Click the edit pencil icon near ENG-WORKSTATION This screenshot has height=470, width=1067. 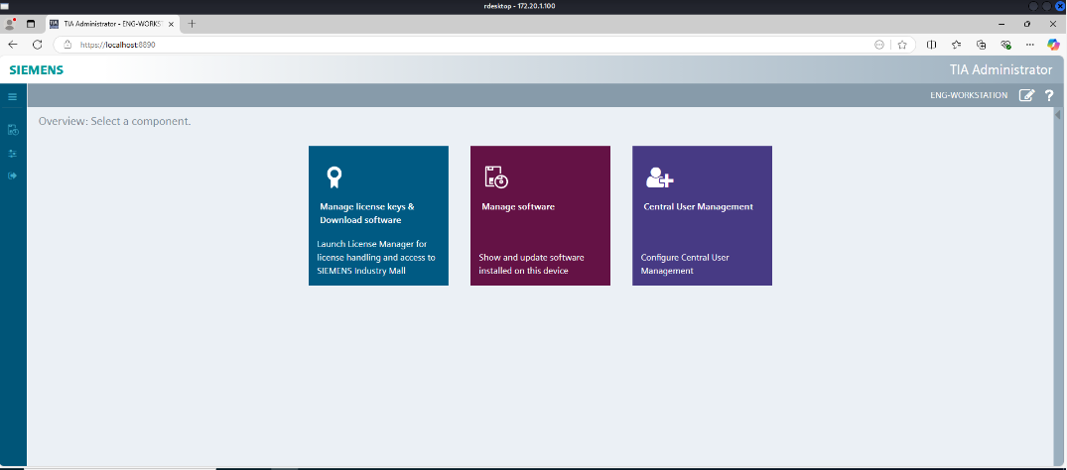1026,95
